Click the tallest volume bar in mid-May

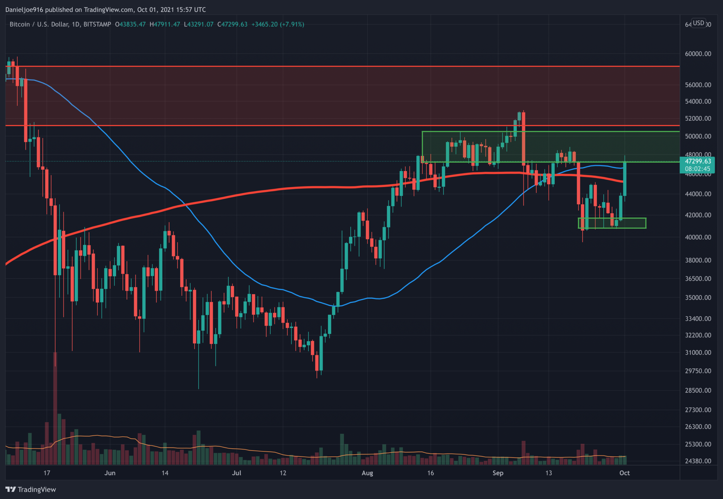coord(55,409)
